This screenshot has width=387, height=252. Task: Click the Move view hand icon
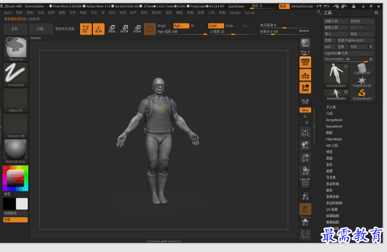click(x=305, y=145)
